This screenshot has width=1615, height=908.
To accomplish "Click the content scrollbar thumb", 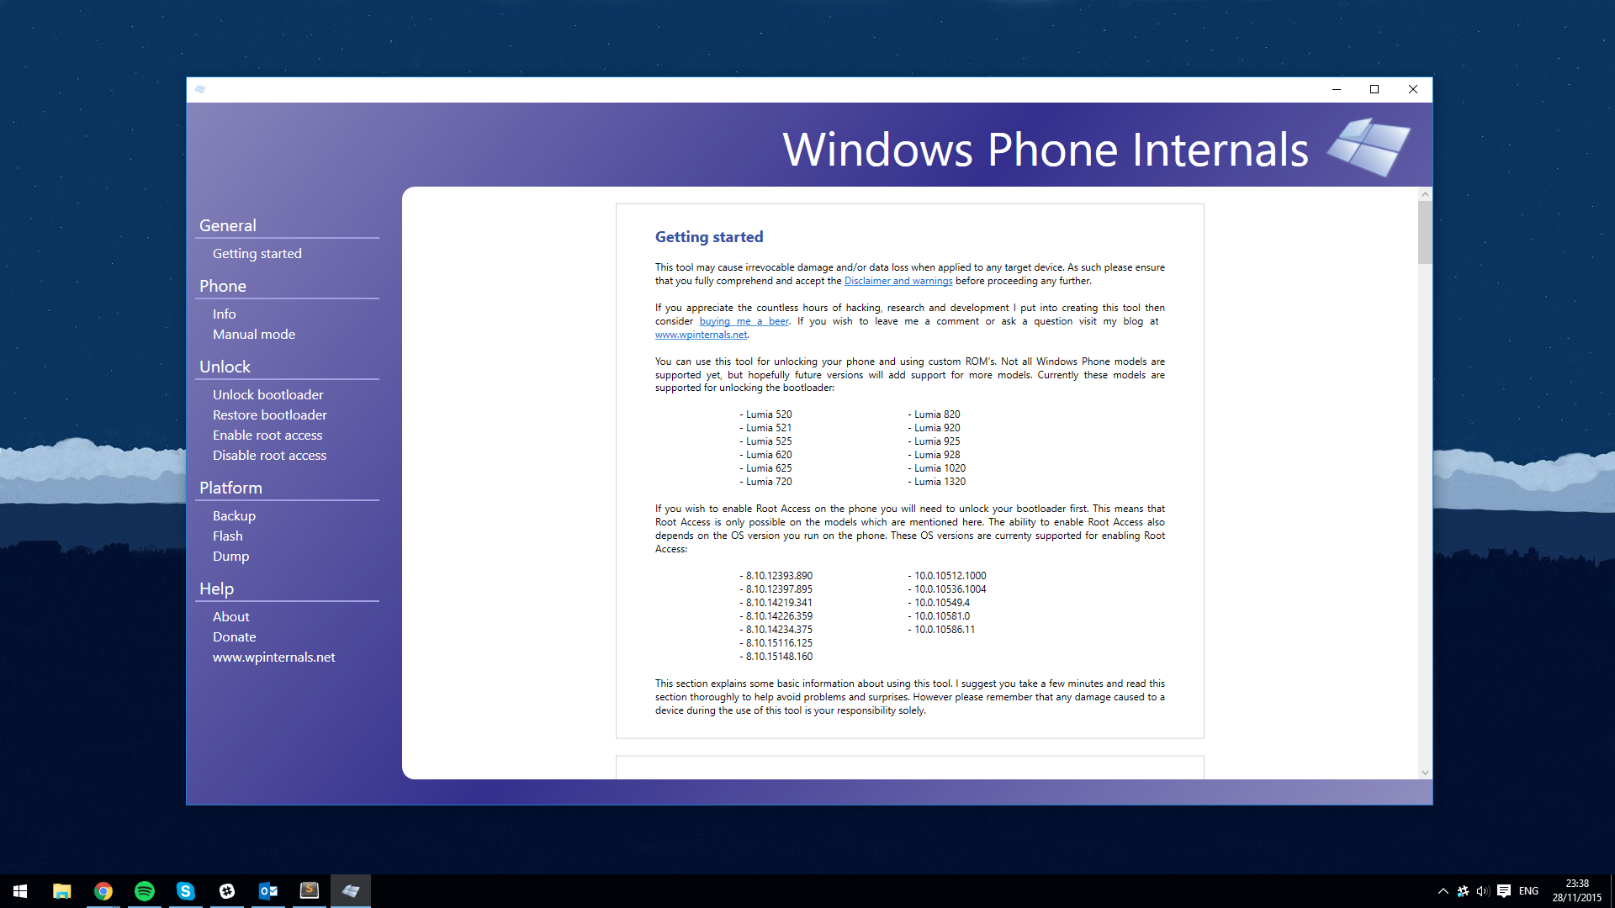I will [1425, 233].
